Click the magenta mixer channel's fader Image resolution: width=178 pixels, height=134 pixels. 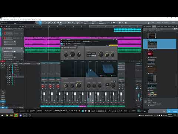click(x=83, y=94)
